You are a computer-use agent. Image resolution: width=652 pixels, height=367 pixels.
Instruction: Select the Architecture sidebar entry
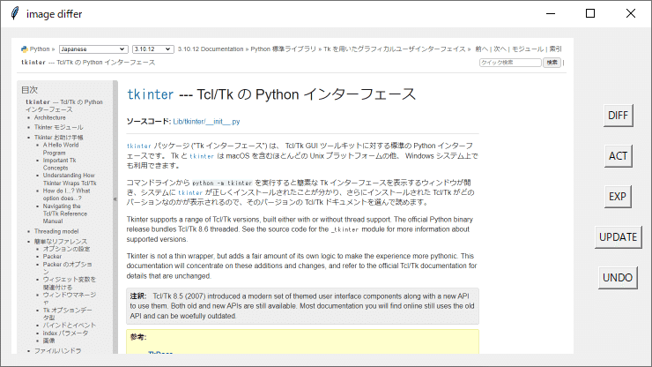(50, 118)
